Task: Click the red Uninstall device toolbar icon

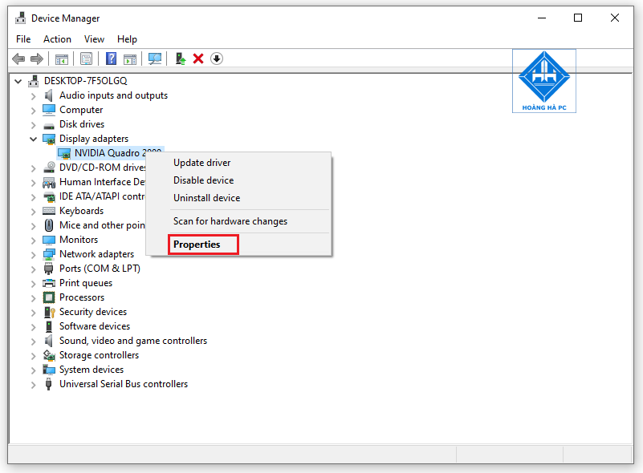Action: pyautogui.click(x=199, y=58)
